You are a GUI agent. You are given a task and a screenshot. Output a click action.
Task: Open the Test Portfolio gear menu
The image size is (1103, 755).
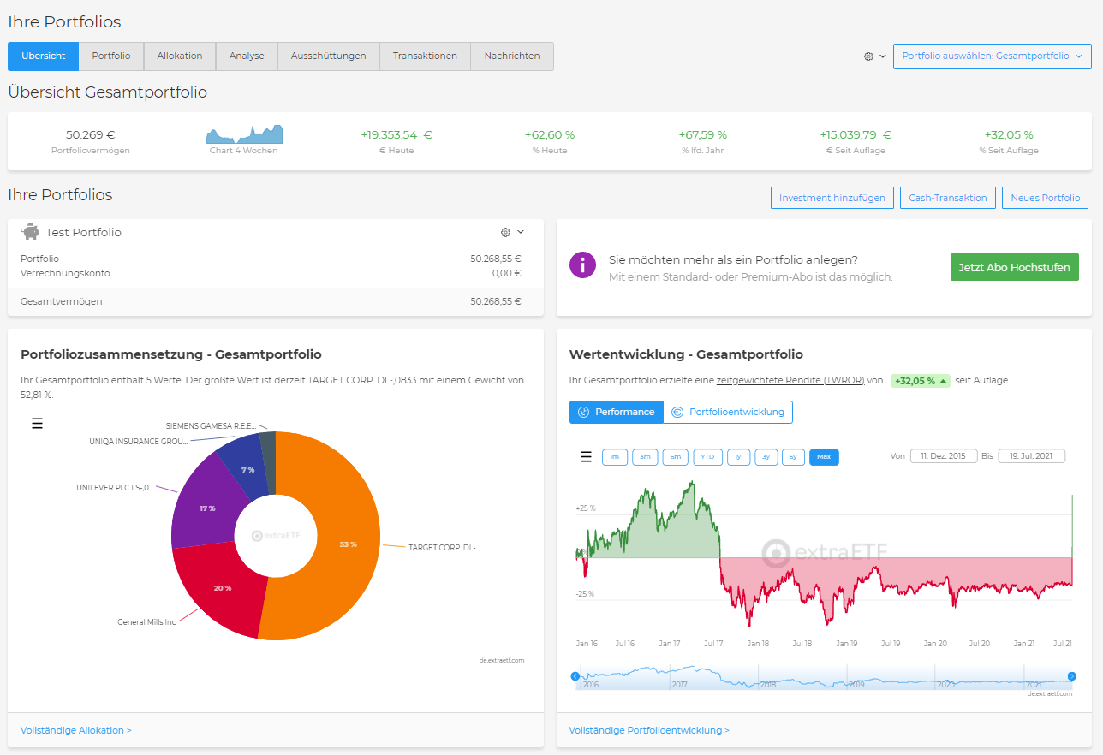pos(505,232)
